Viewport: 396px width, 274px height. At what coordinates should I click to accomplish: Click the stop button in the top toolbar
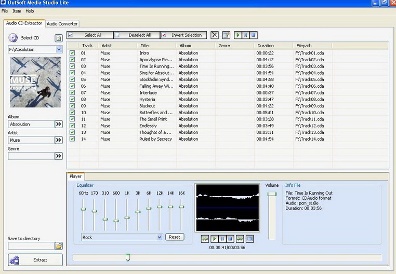[x=254, y=35]
